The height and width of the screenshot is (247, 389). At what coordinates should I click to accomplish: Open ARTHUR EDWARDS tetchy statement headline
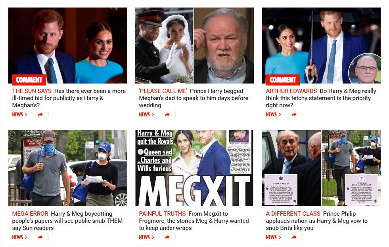pos(321,98)
